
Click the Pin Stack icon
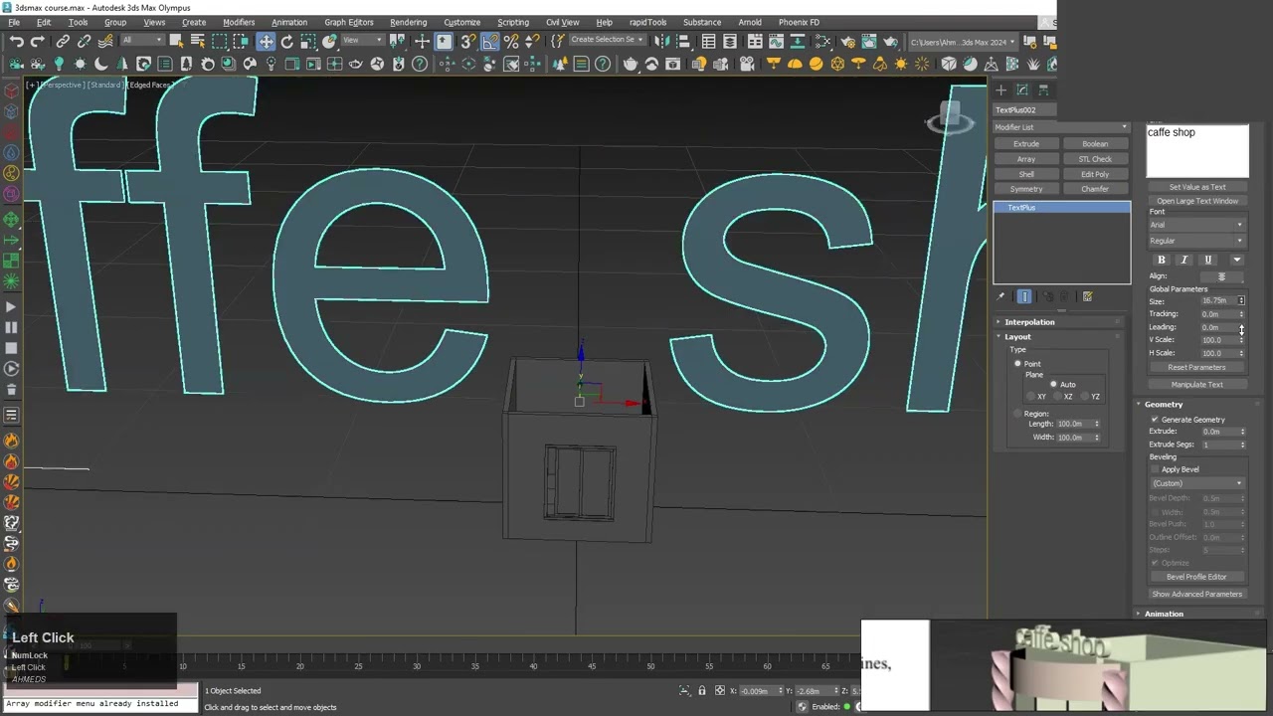[x=1000, y=296]
